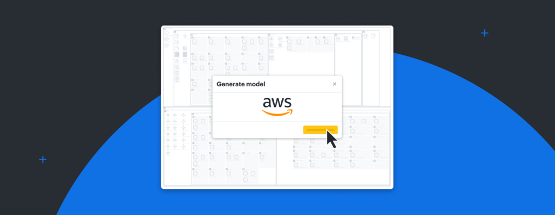Select the arch icon beside the rightmost bucket
Image resolution: width=555 pixels, height=215 pixels.
click(366, 36)
